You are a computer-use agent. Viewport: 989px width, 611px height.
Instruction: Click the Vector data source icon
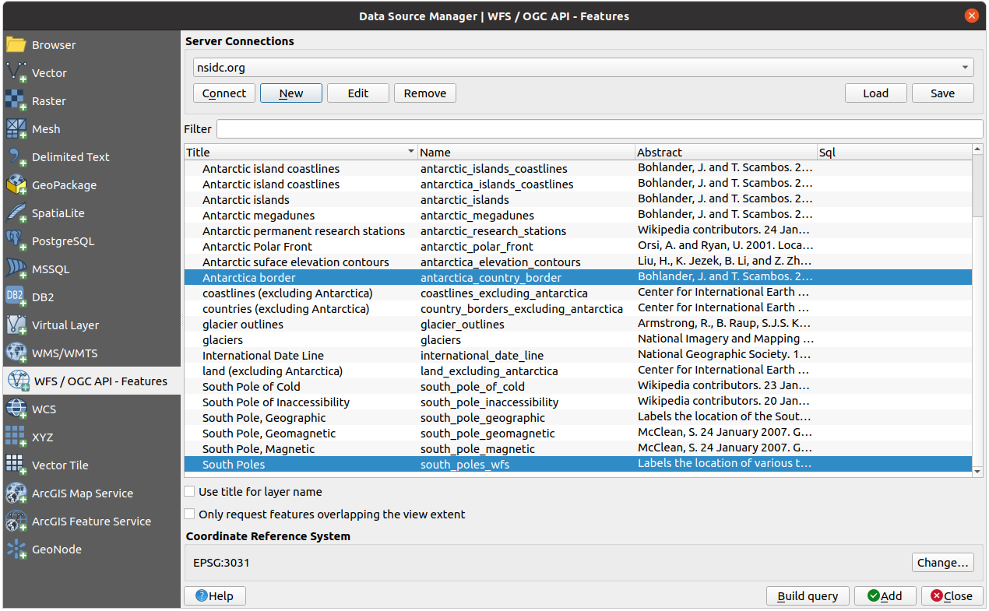click(16, 73)
